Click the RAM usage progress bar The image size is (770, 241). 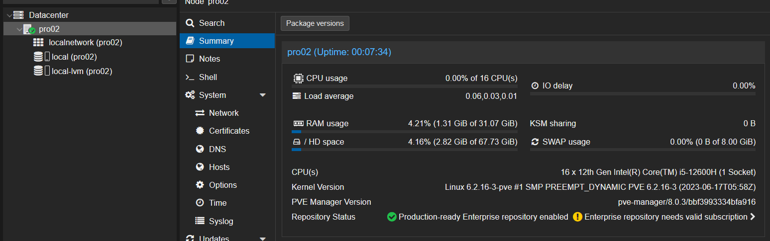pyautogui.click(x=404, y=132)
